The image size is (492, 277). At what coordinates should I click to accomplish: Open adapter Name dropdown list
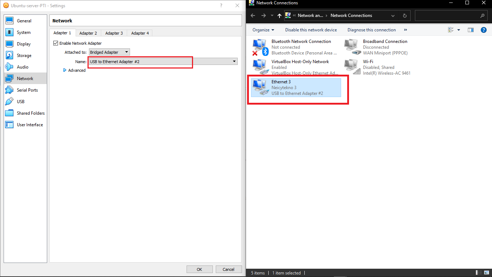163,62
